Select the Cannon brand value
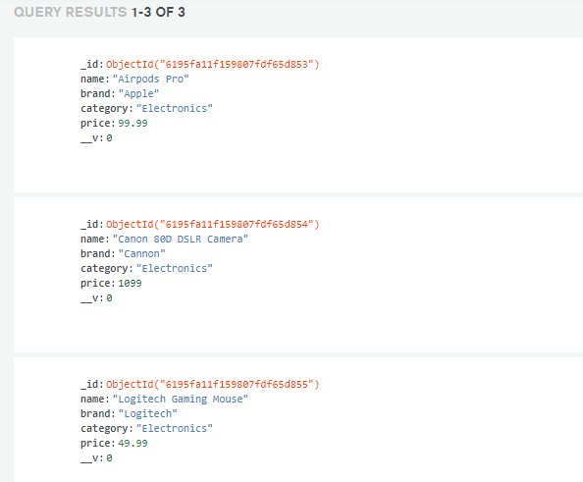This screenshot has height=482, width=583. coord(141,253)
